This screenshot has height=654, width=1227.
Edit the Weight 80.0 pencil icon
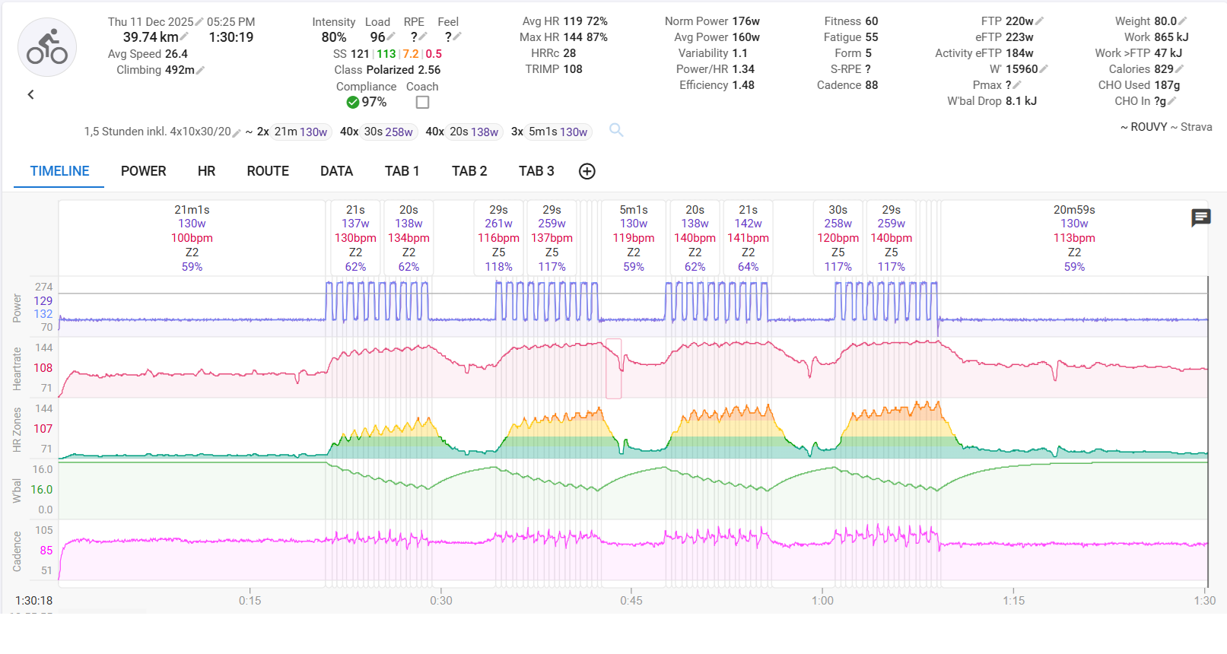tap(1182, 21)
